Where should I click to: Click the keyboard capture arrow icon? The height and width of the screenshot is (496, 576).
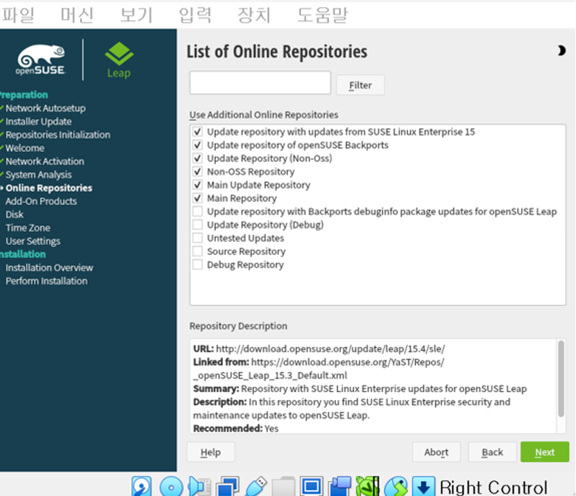coord(424,486)
